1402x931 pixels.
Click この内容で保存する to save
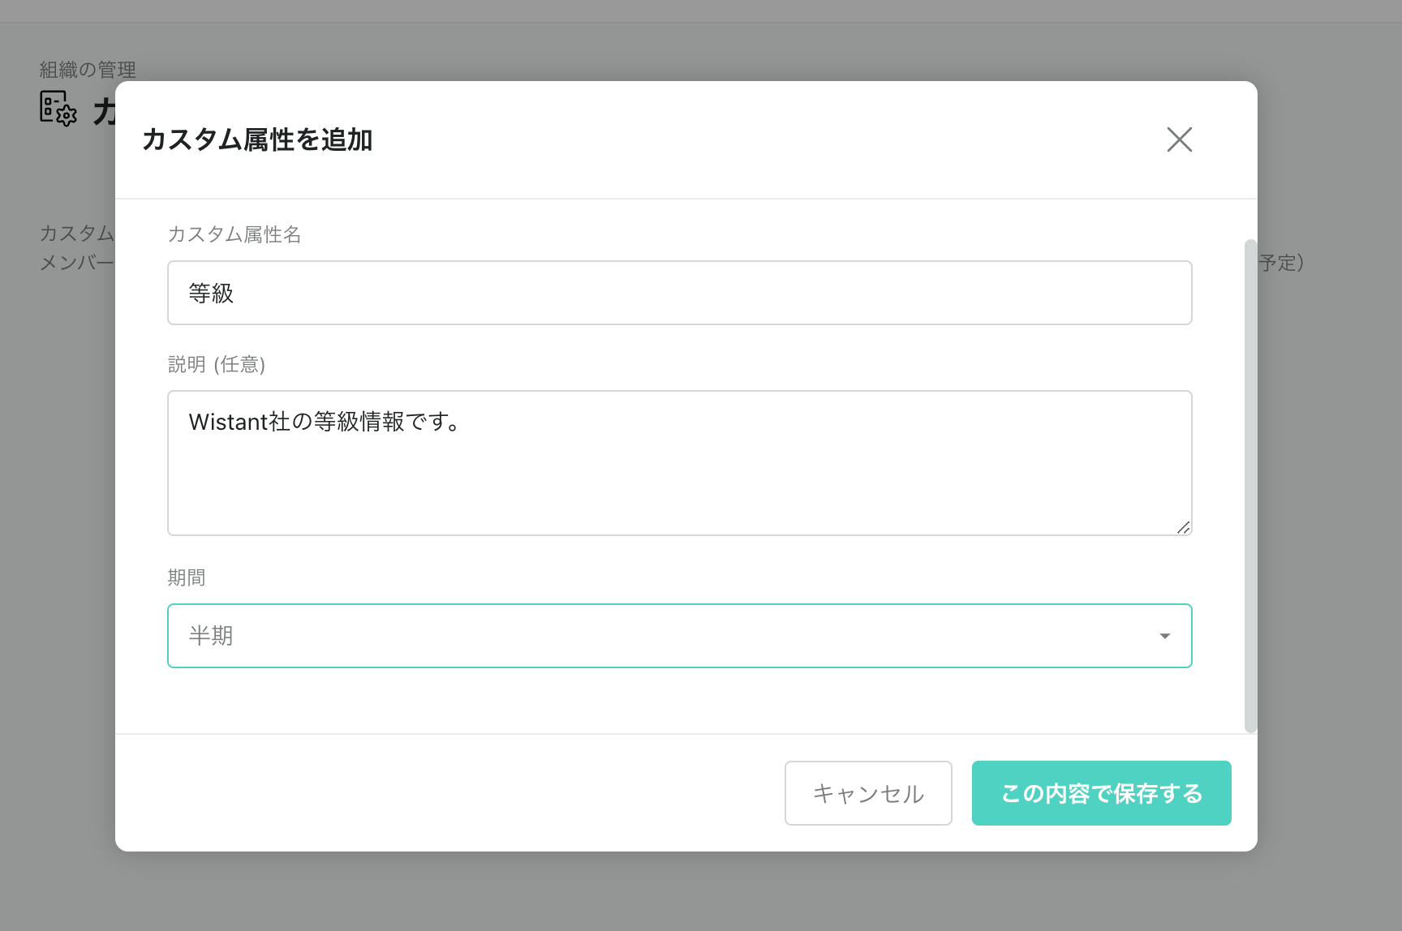click(x=1101, y=793)
